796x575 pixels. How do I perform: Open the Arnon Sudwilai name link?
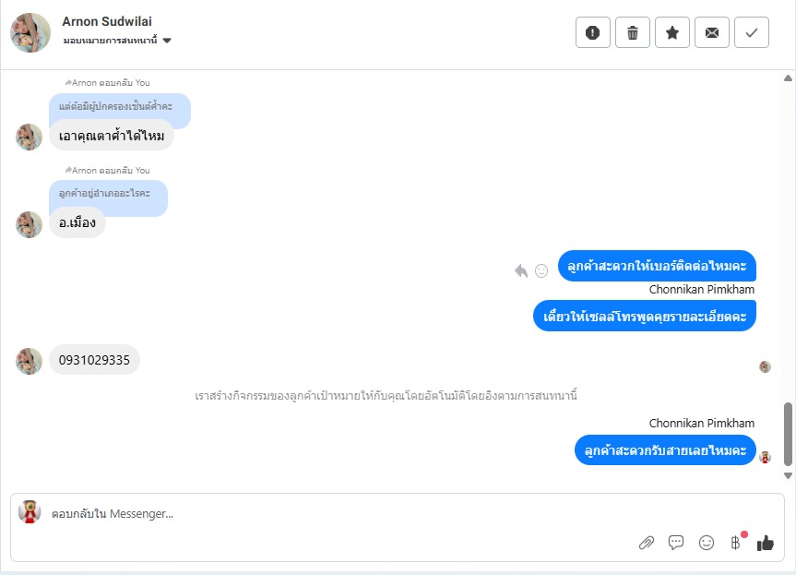pos(107,21)
